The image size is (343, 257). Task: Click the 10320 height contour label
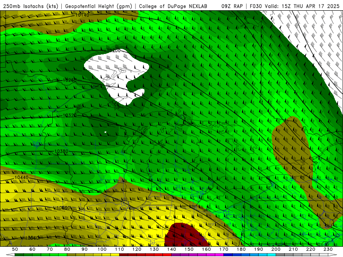point(70,115)
